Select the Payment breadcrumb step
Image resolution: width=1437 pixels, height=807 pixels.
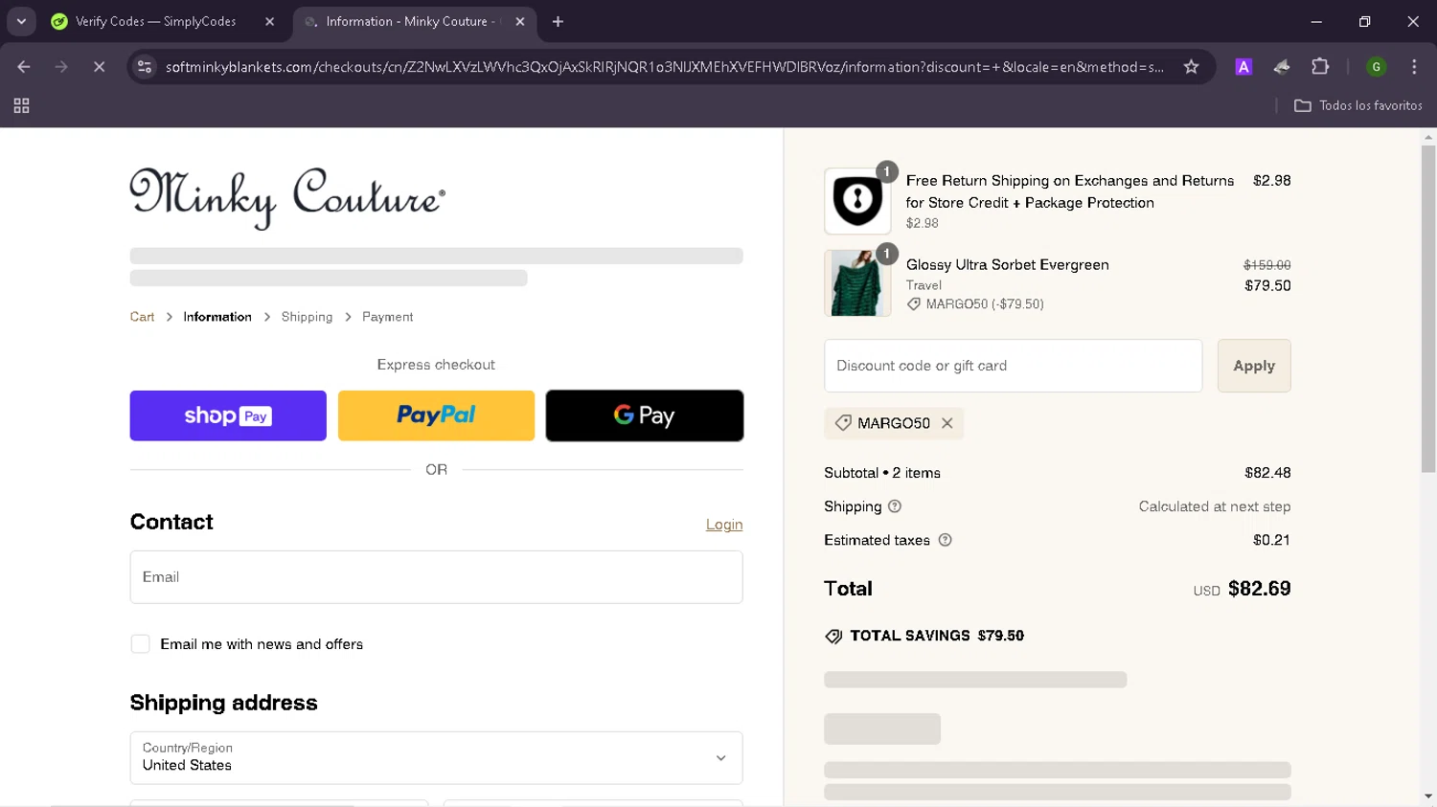pos(387,317)
